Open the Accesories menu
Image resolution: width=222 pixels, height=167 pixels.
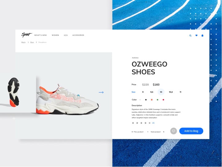pyautogui.click(x=78, y=35)
